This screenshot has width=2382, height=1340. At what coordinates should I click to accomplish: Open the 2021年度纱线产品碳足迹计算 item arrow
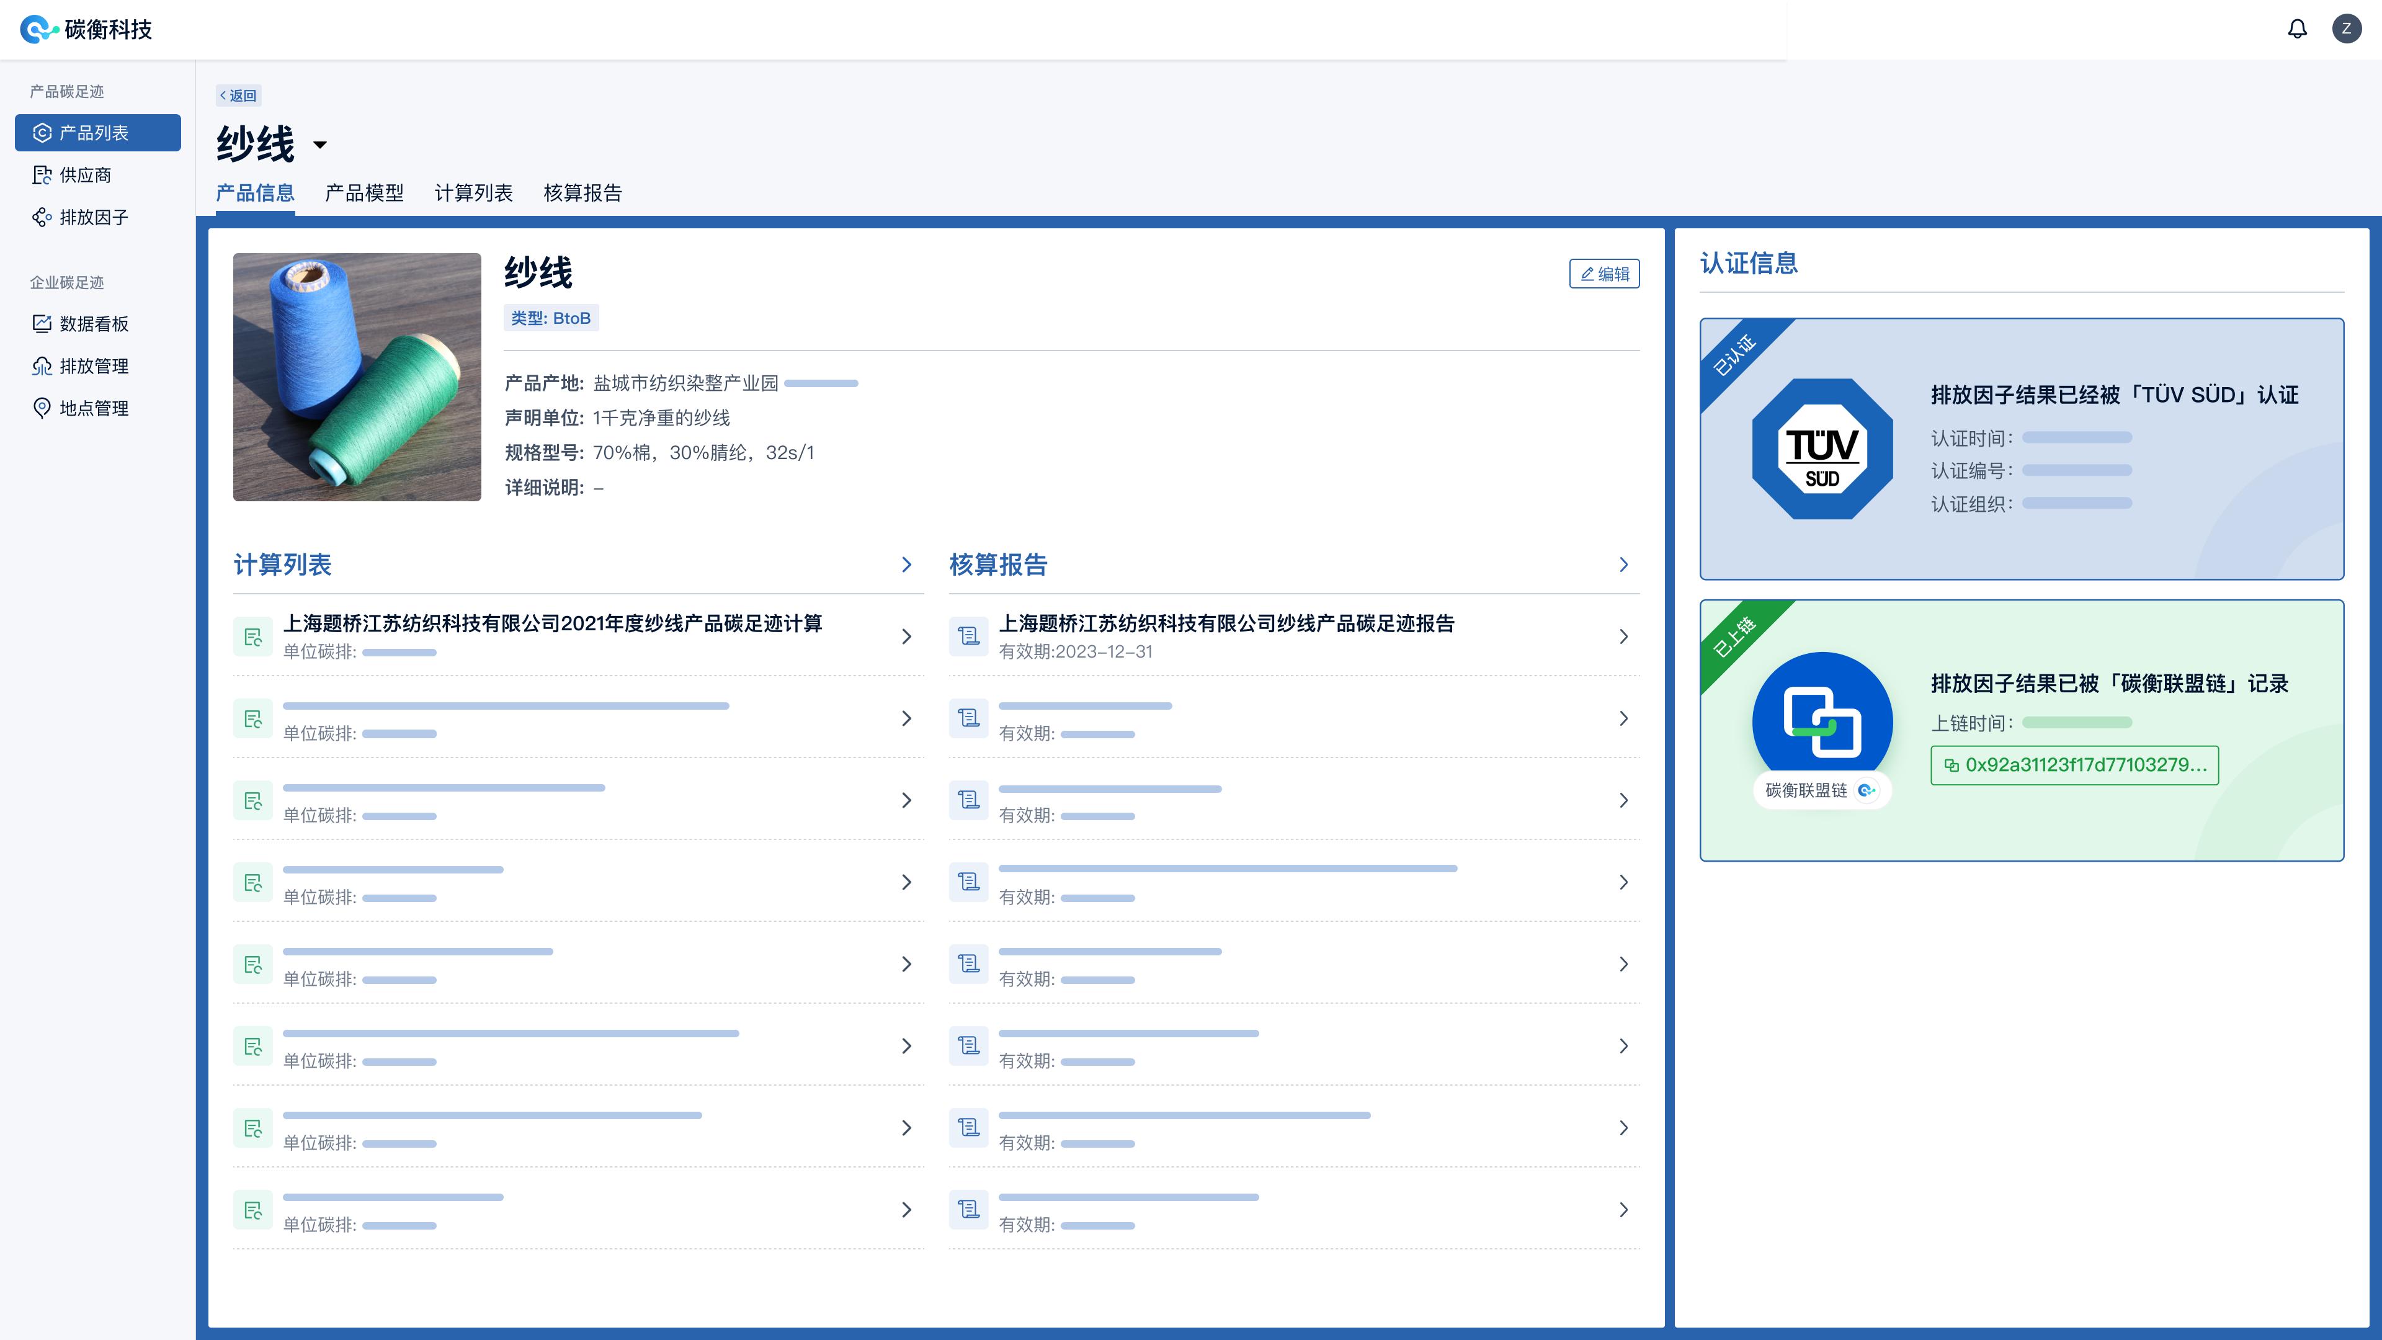[906, 636]
